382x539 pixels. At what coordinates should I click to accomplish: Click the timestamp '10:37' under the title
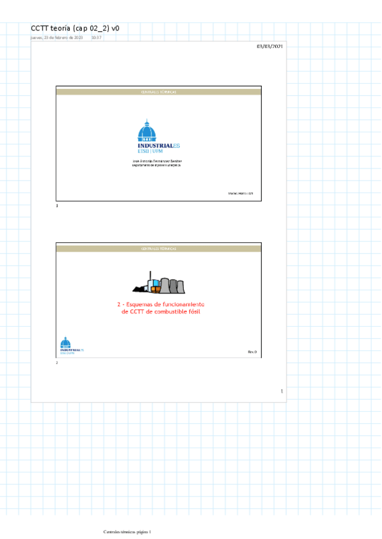pos(96,38)
